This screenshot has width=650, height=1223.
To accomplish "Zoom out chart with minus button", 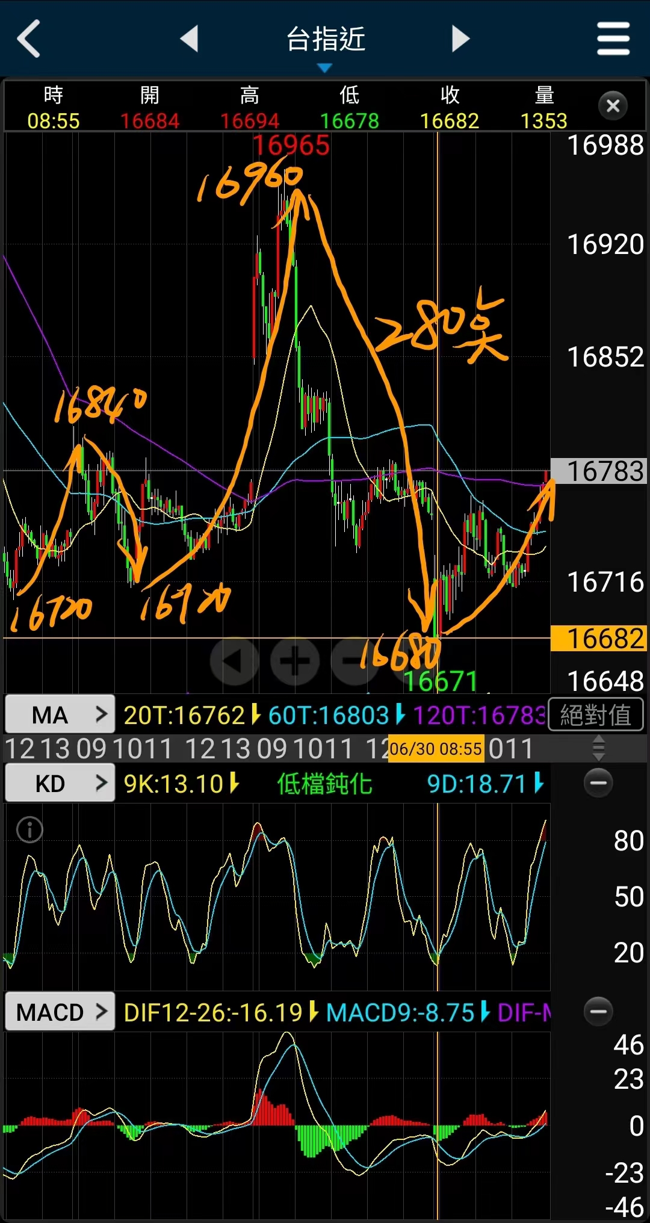I will [354, 661].
